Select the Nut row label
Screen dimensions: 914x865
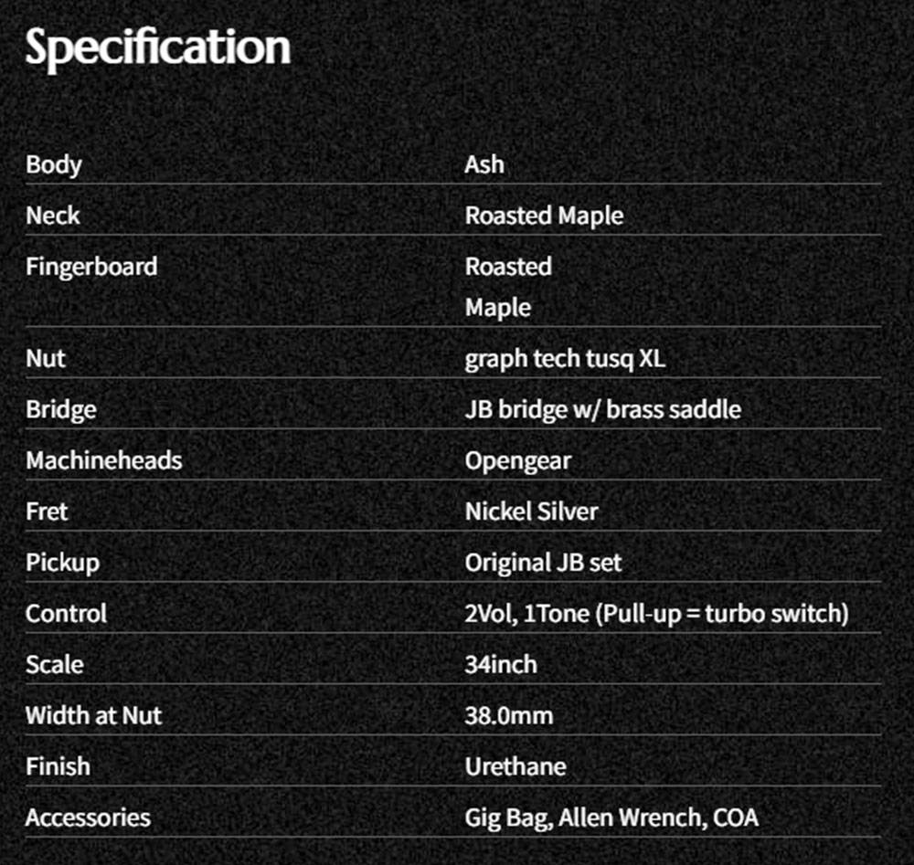(46, 358)
